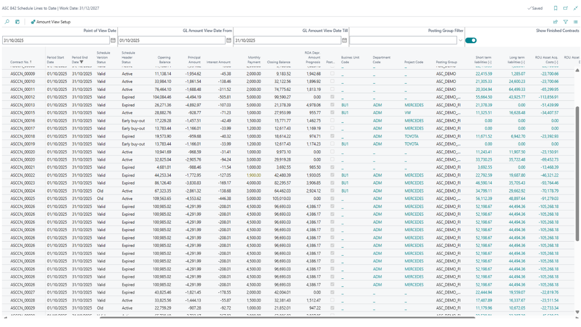Click the share icon in the toolbar
Viewport: 581px width, 327px height.
tap(556, 22)
